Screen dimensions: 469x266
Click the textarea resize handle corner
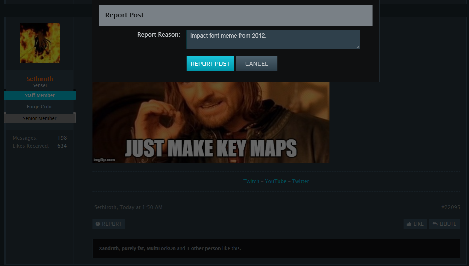pyautogui.click(x=358, y=47)
